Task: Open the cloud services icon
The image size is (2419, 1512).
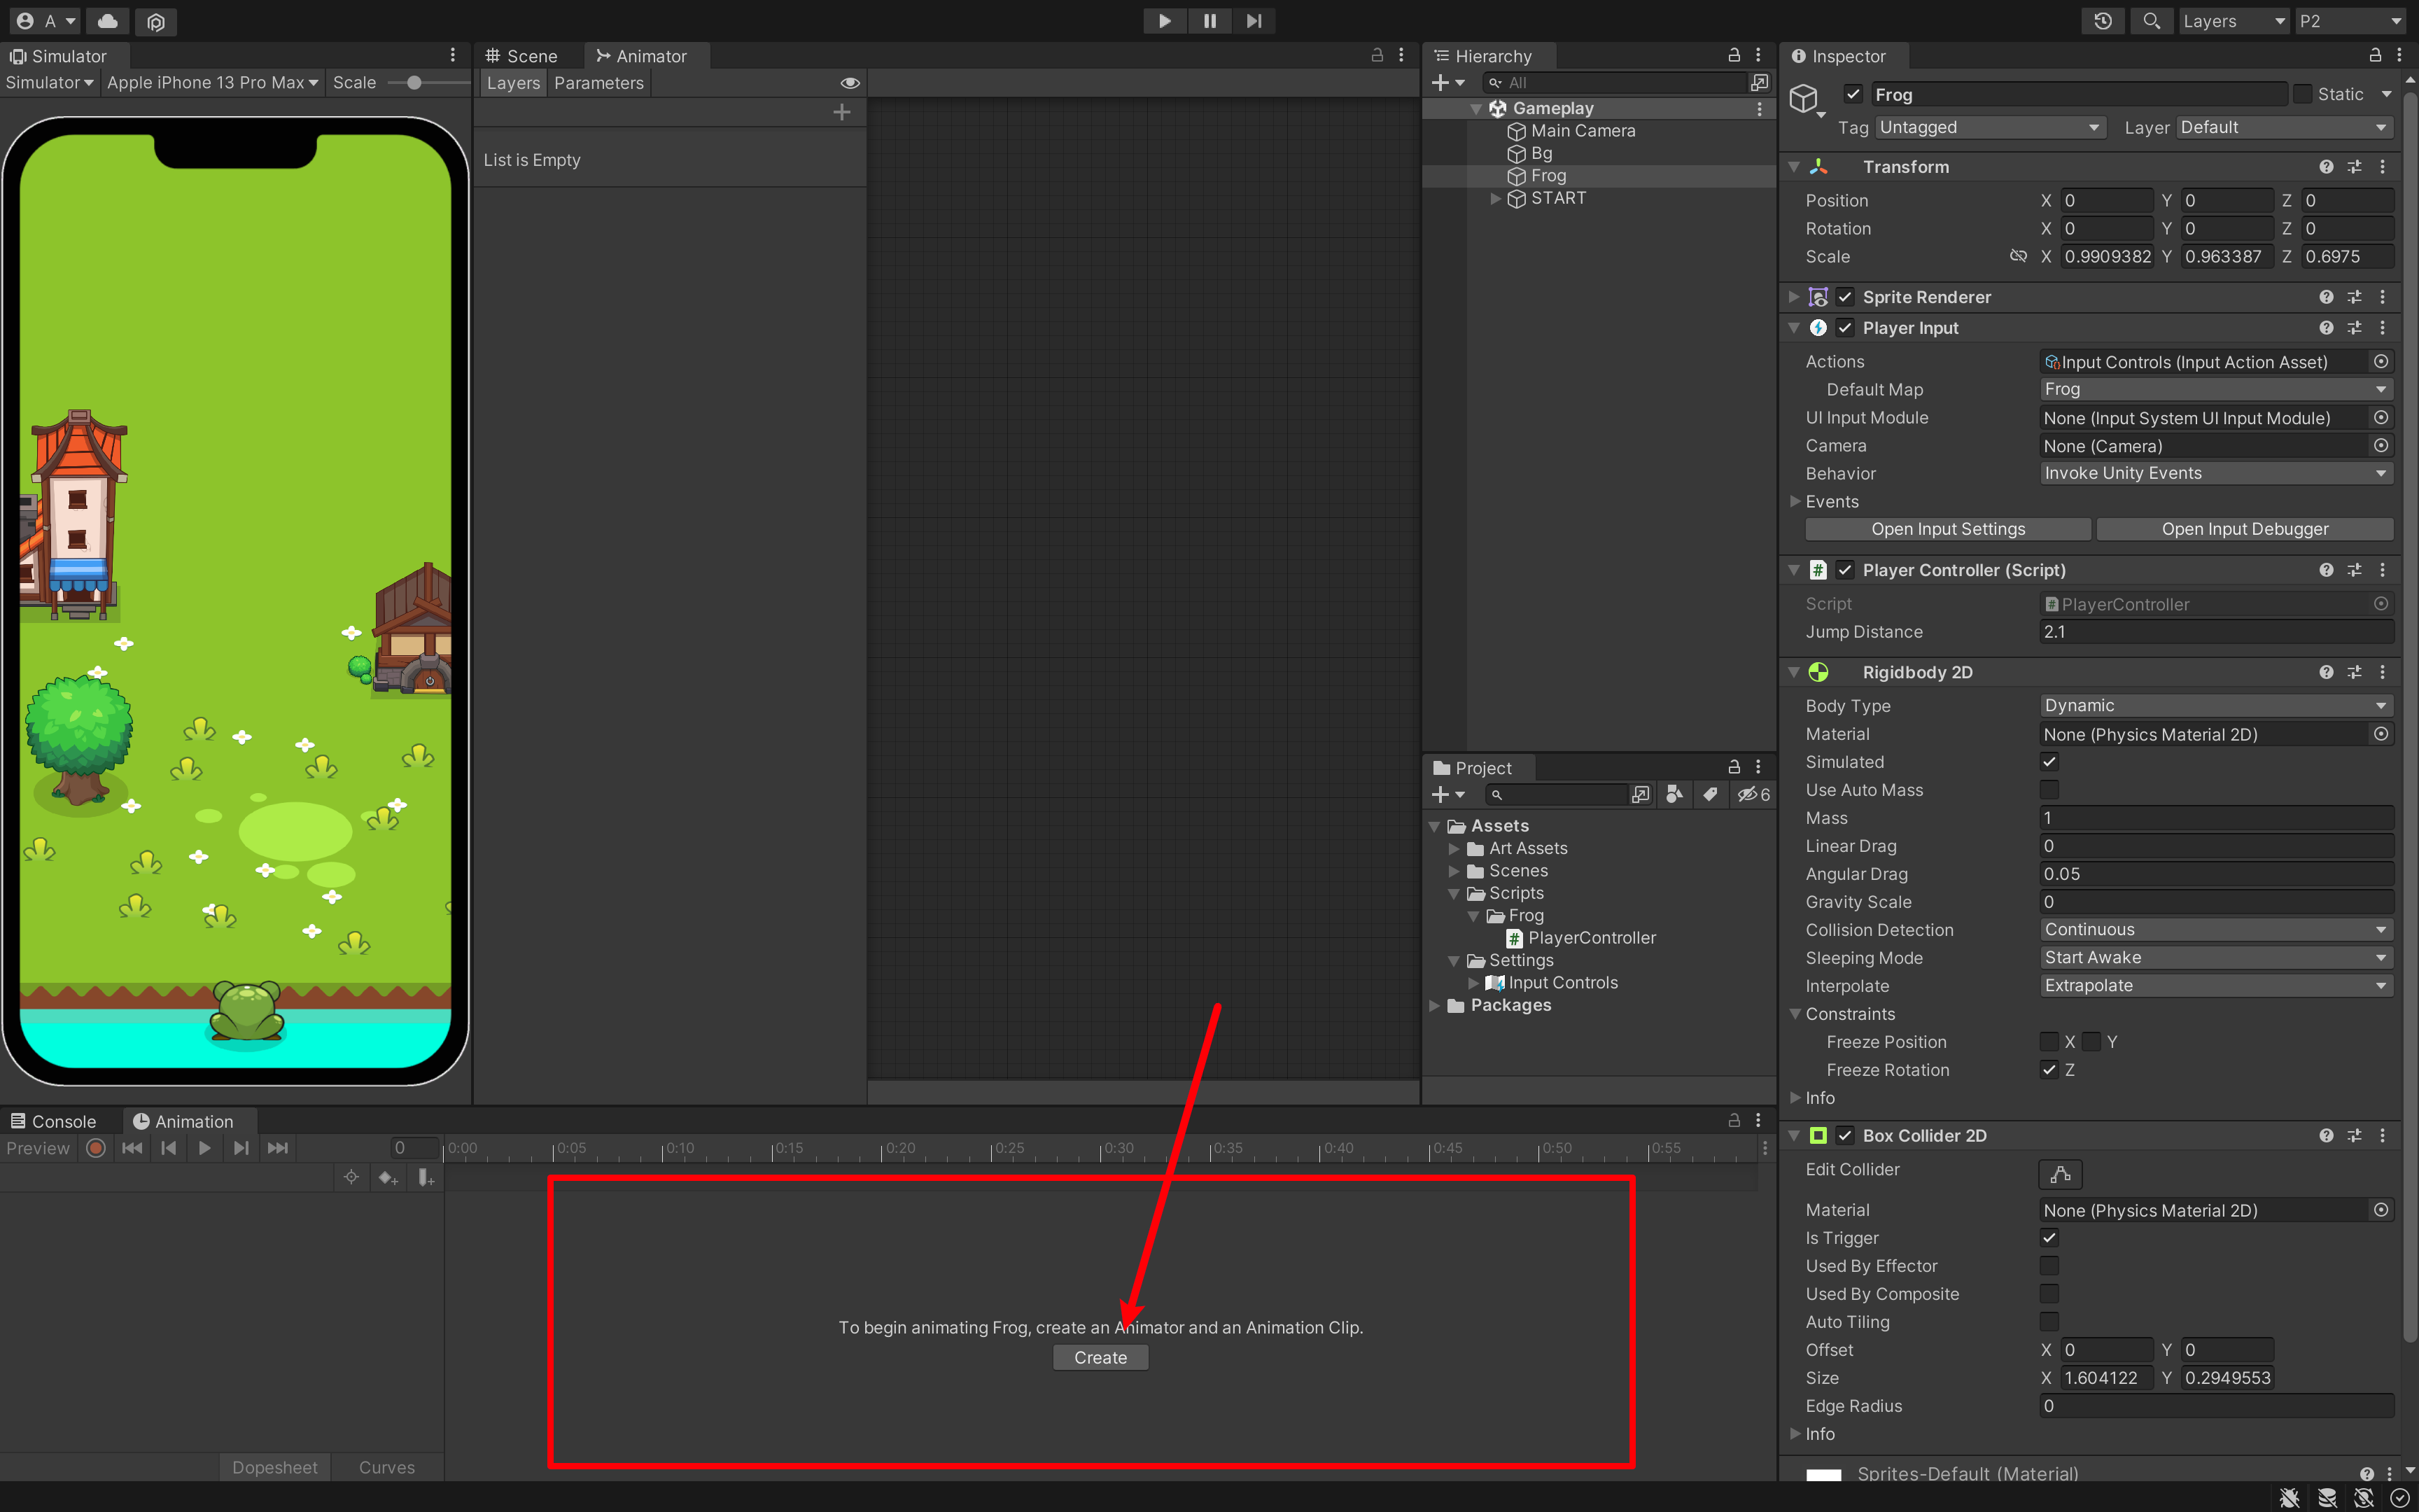Action: 108,21
